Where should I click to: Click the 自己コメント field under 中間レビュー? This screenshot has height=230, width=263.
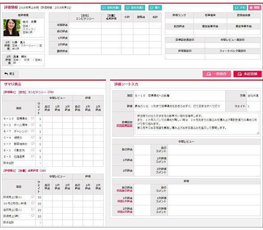214,150
